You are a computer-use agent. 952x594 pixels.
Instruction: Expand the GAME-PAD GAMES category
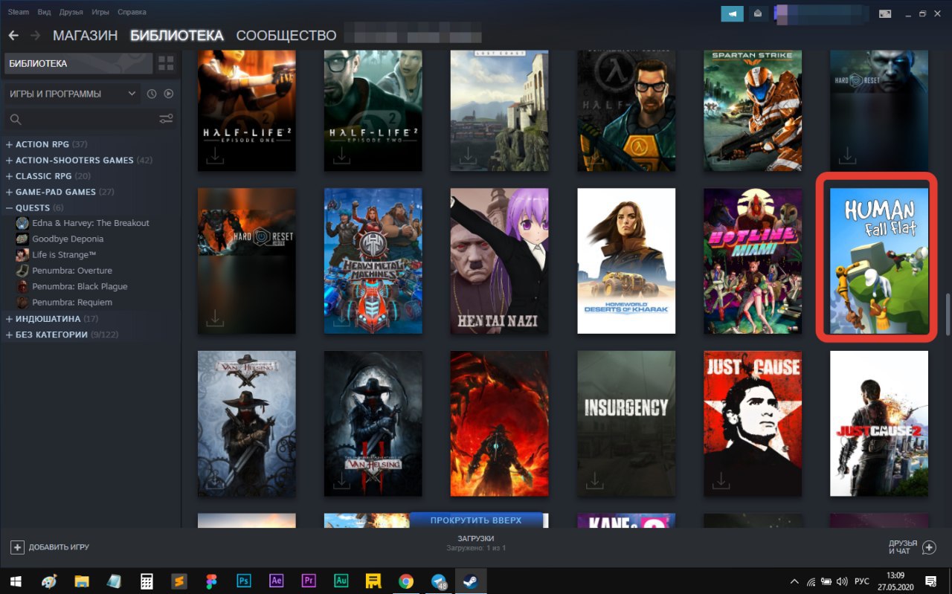tap(9, 192)
